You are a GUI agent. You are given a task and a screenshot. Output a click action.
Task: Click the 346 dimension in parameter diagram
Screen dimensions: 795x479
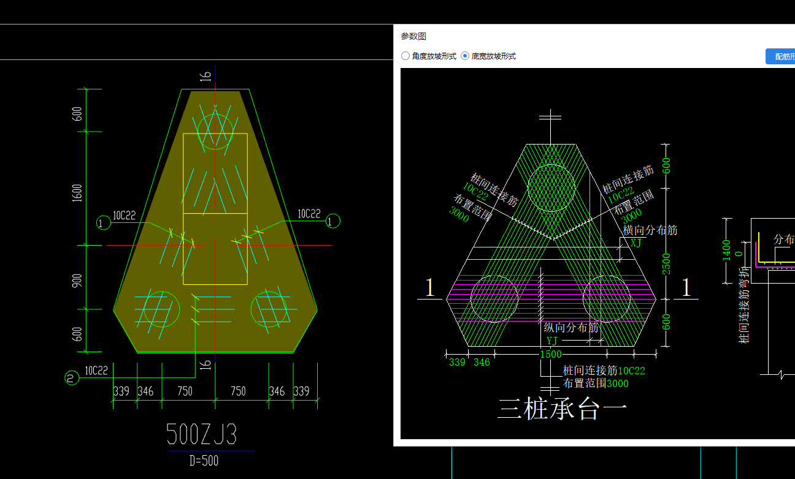pyautogui.click(x=482, y=362)
